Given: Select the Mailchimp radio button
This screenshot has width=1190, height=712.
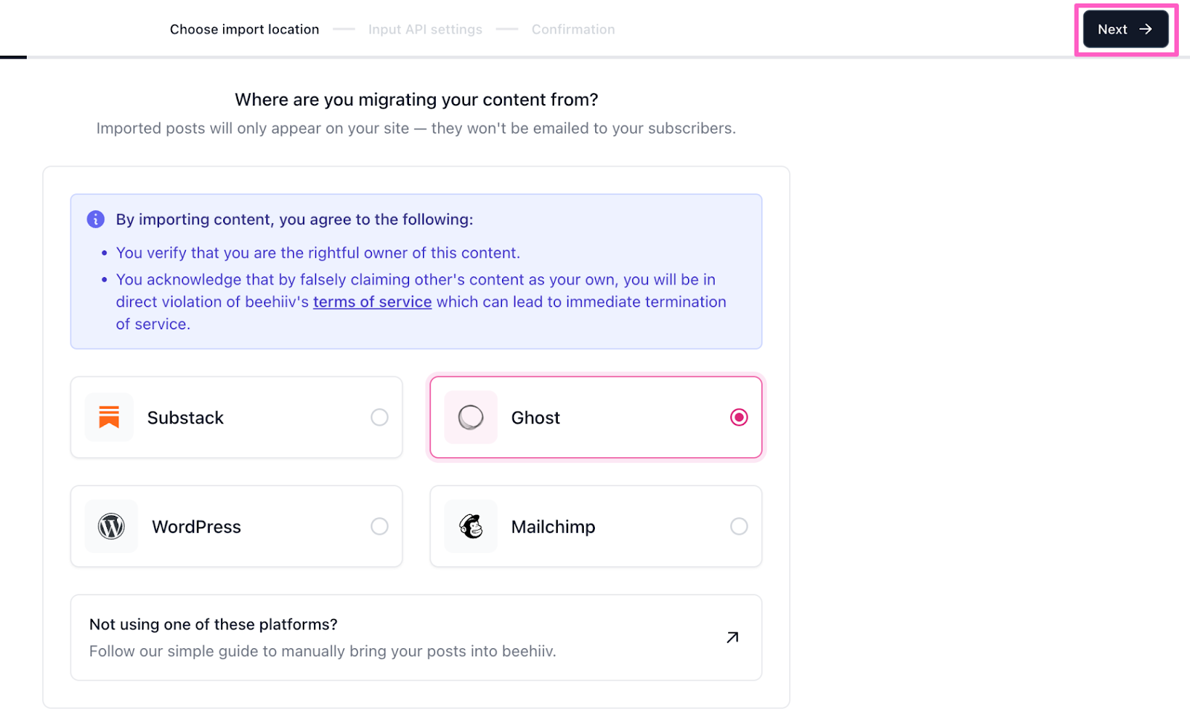Looking at the screenshot, I should pos(739,526).
